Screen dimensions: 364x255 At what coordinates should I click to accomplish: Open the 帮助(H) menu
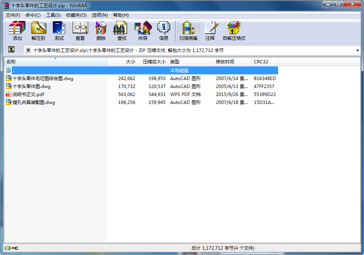(121, 15)
